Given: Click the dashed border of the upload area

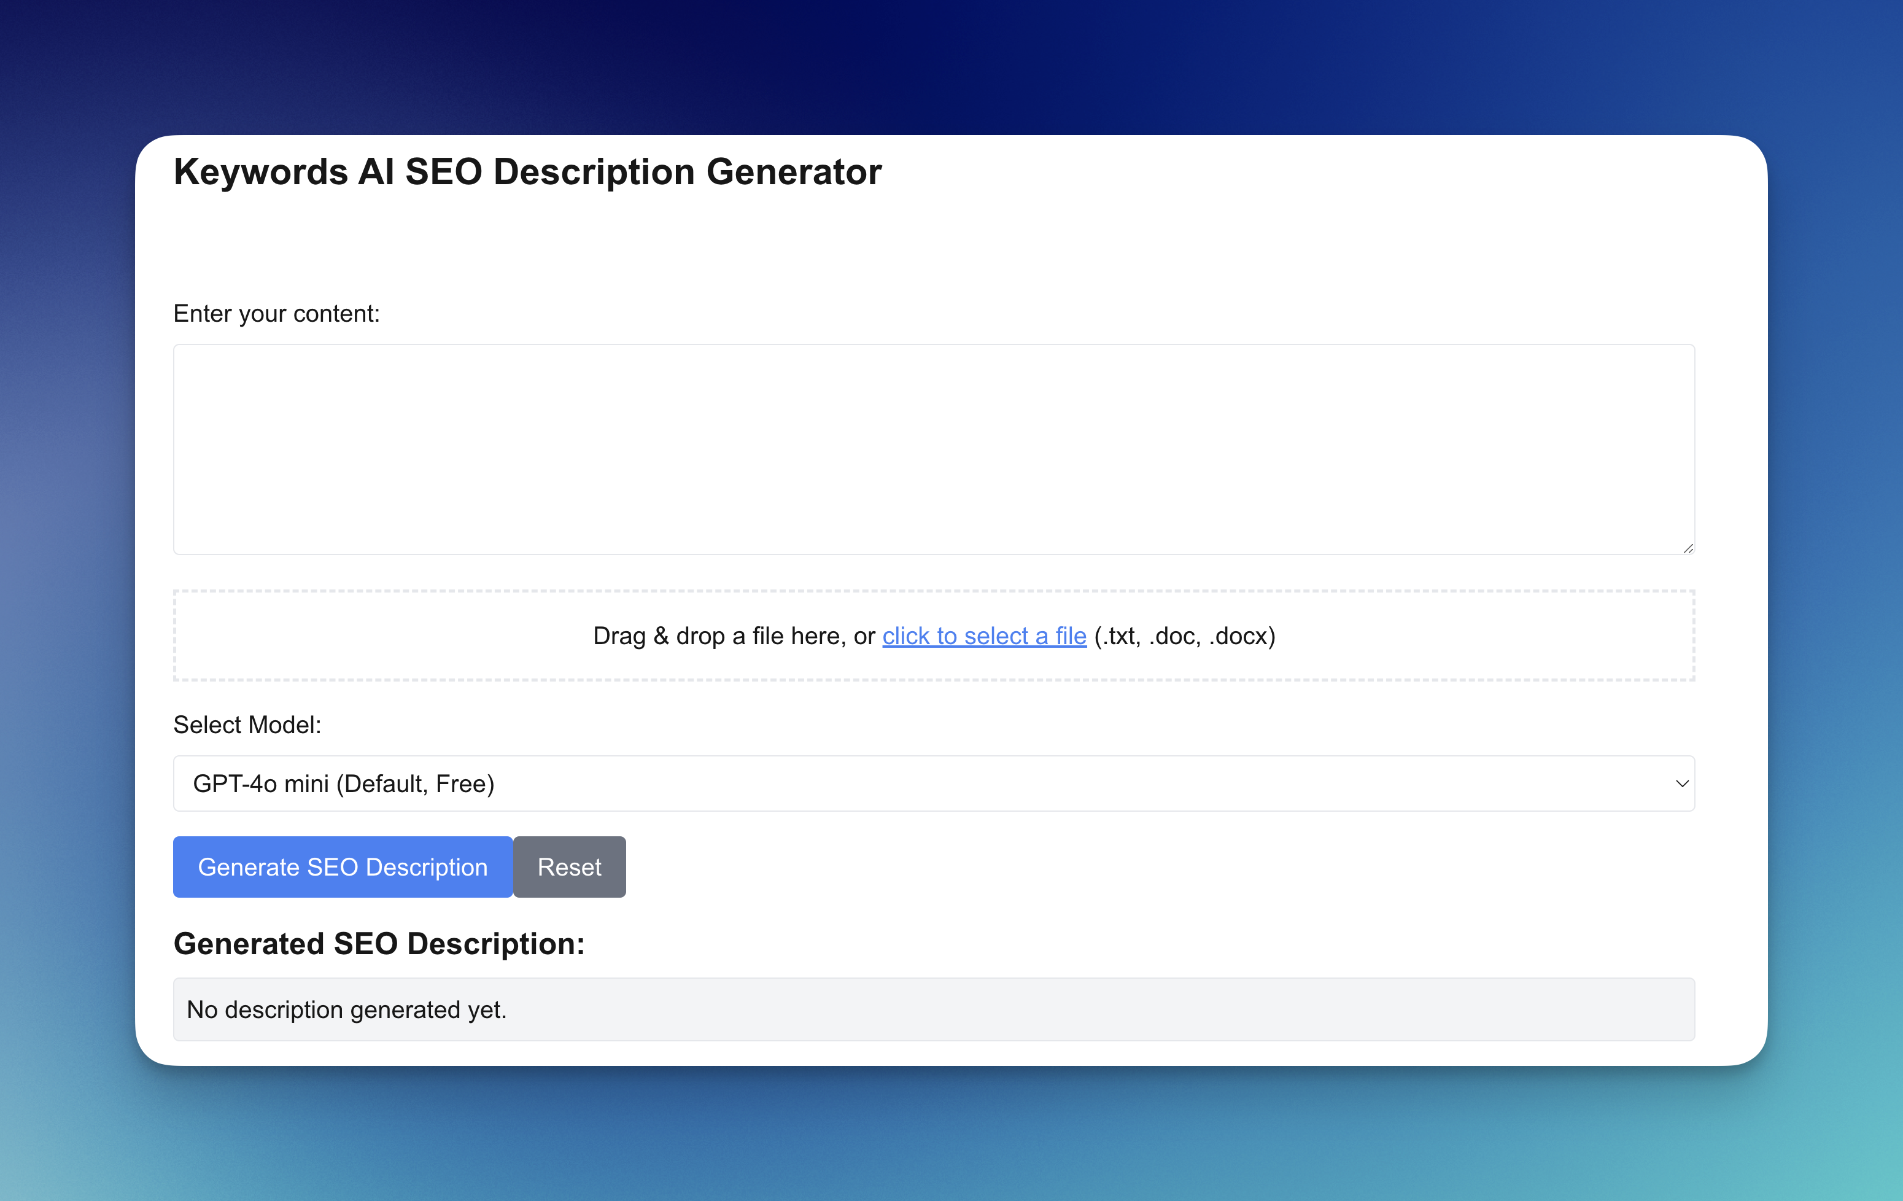Looking at the screenshot, I should (x=932, y=591).
